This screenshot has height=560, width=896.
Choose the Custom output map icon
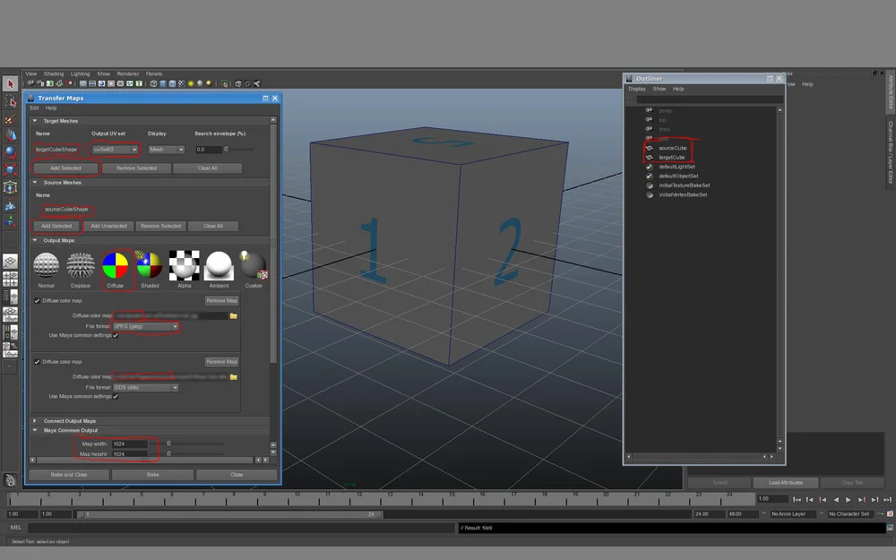pyautogui.click(x=253, y=266)
